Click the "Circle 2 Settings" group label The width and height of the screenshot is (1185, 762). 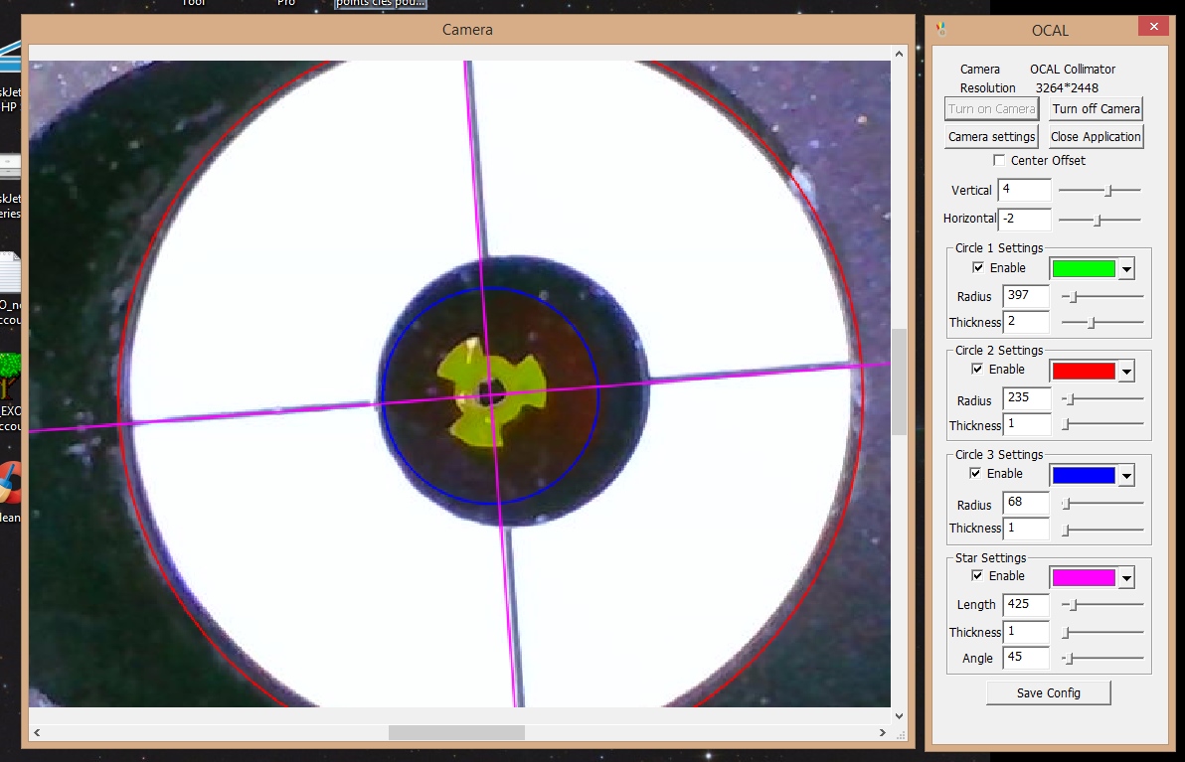tap(998, 350)
